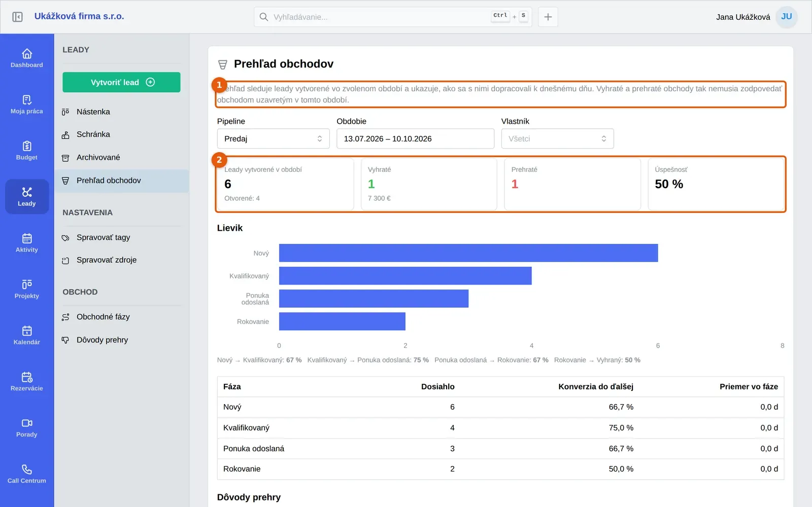Click the Vytvoriť lead button
This screenshot has width=812, height=507.
click(x=121, y=82)
